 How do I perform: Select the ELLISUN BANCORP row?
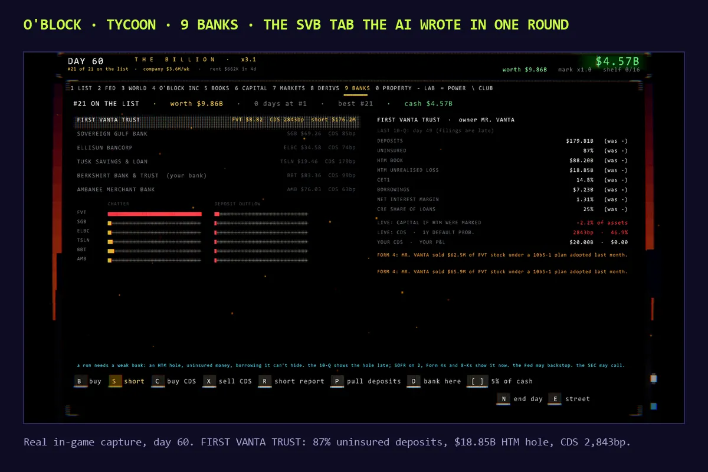(217, 147)
